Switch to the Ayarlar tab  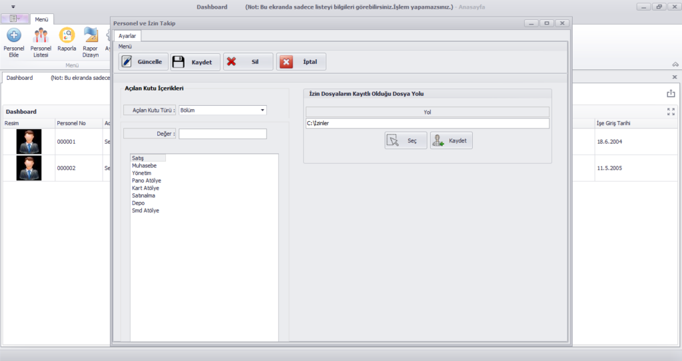[x=127, y=36]
